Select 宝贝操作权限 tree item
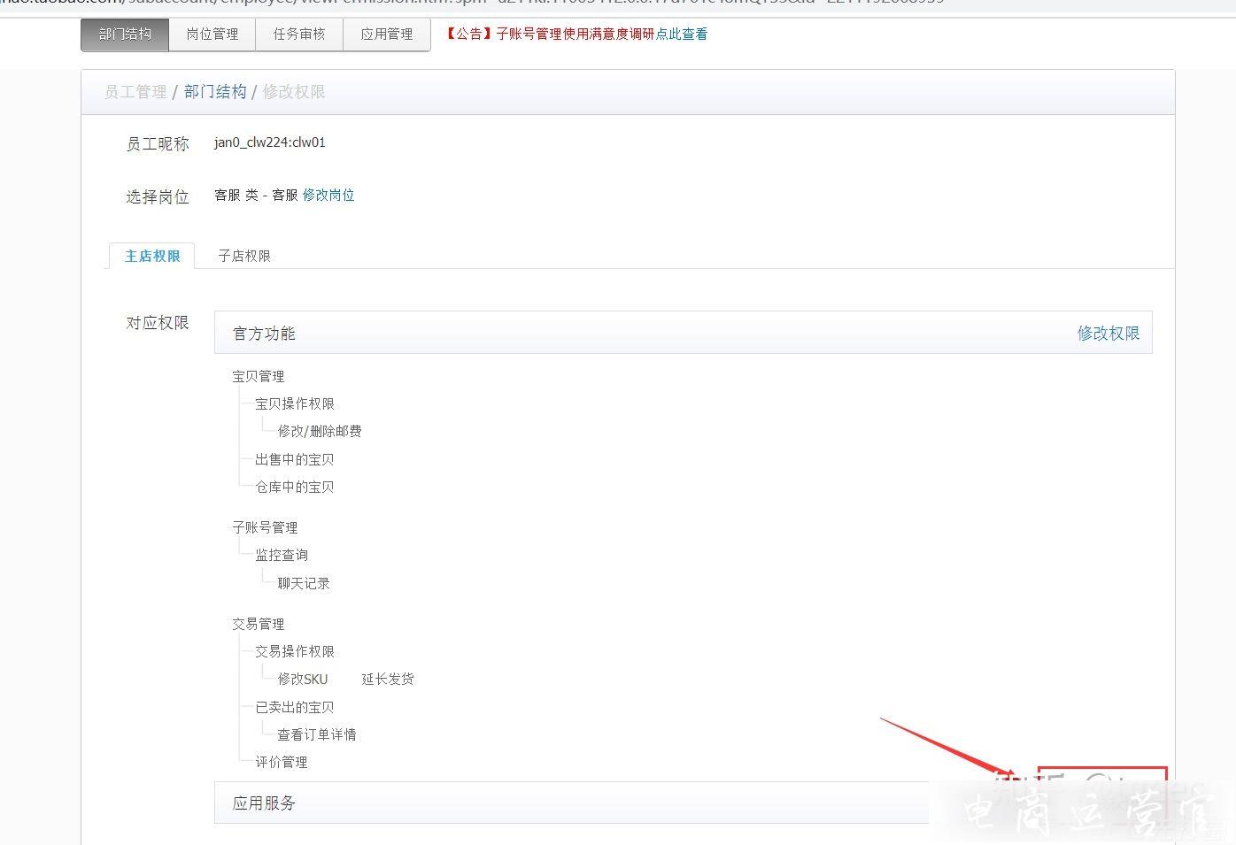The image size is (1236, 845). pyautogui.click(x=295, y=403)
